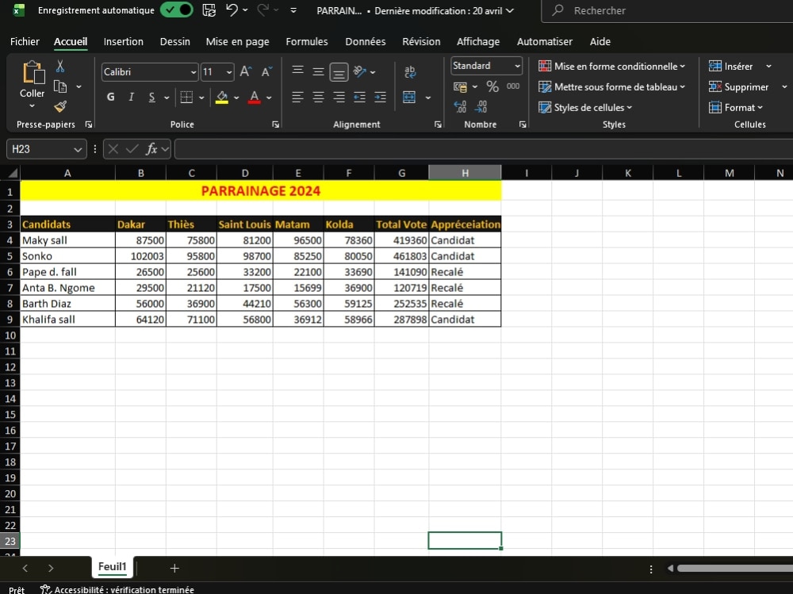The height and width of the screenshot is (594, 793).
Task: Click the Merge and center icon
Action: point(409,97)
